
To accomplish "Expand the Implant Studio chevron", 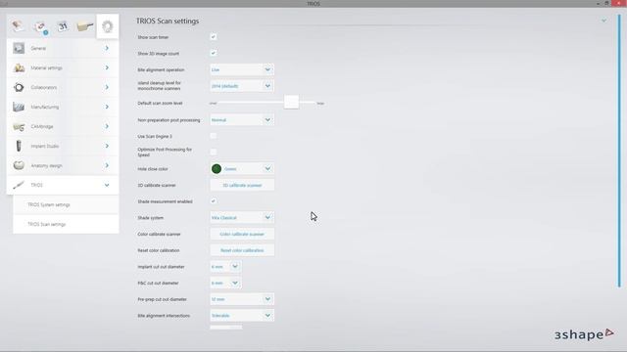I will [107, 146].
